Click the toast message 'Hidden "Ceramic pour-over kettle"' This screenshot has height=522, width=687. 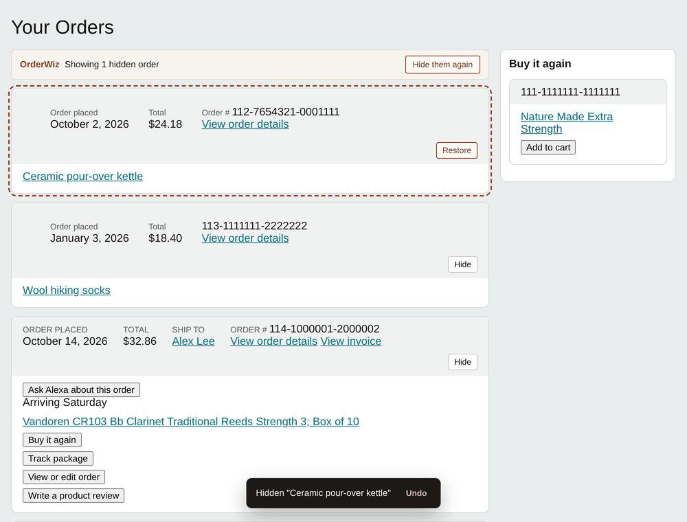tap(324, 493)
